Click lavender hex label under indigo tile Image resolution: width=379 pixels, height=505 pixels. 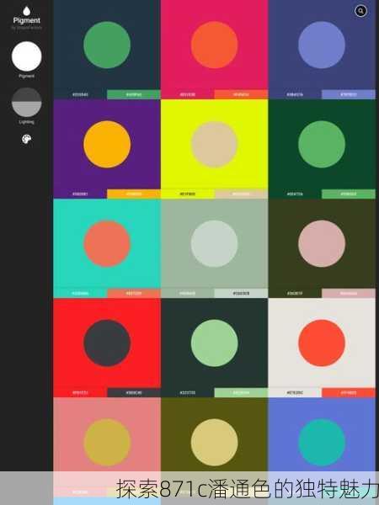tap(349, 94)
